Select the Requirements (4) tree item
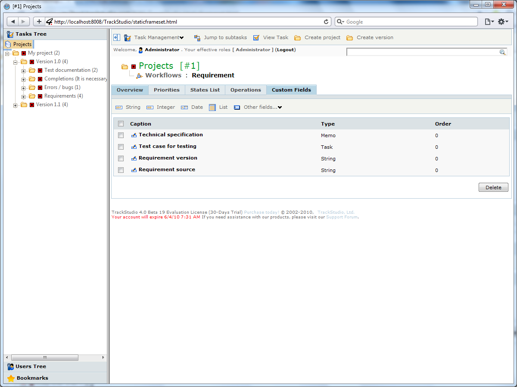Screen dimensions: 517x387 (x=64, y=96)
